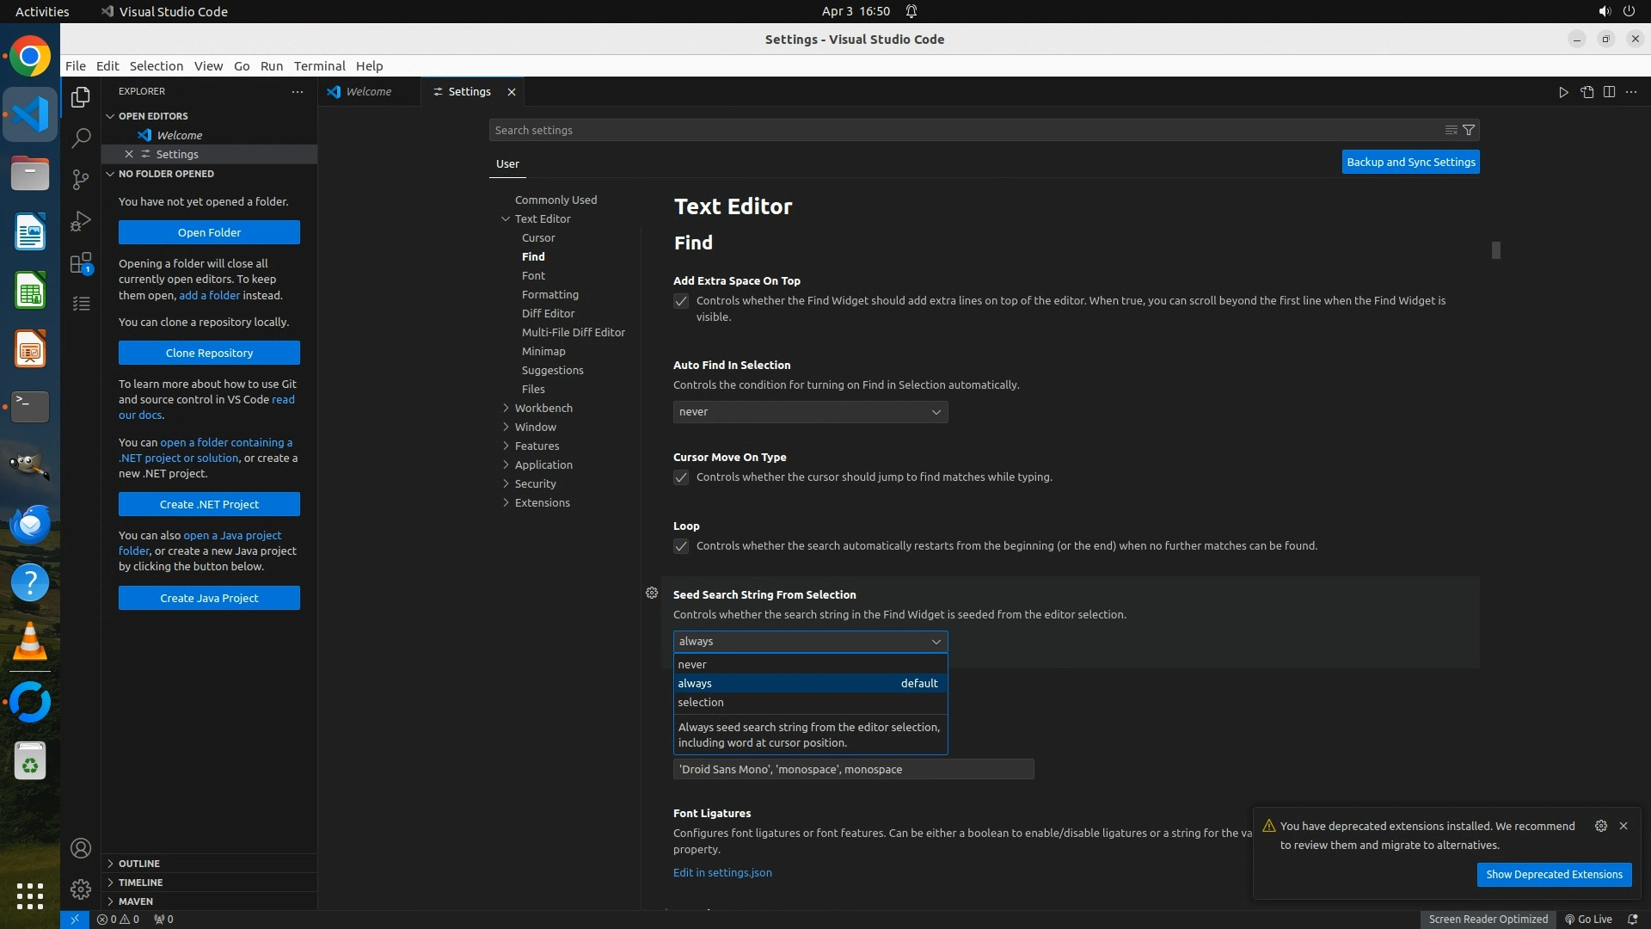Click the Accounts icon in activity bar
The image size is (1651, 929).
point(81,848)
